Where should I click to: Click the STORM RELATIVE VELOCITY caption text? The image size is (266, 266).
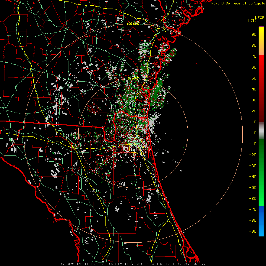tap(92, 264)
